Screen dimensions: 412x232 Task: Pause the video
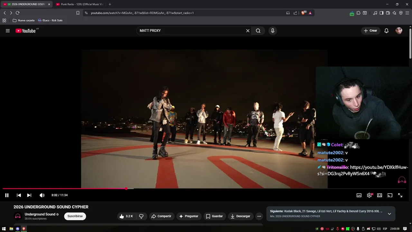pos(7,195)
